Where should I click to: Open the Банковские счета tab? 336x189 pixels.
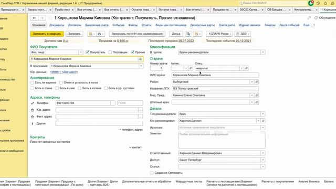tap(97, 25)
